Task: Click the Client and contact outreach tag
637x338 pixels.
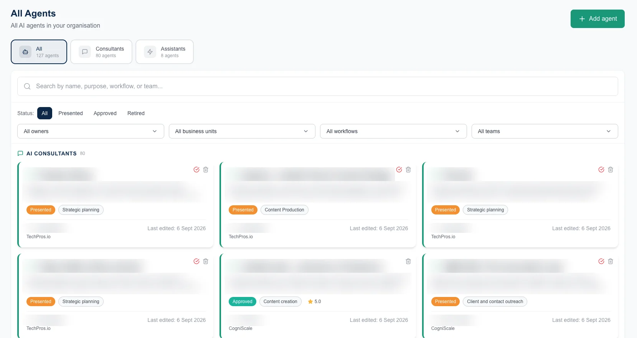Action: coord(495,302)
